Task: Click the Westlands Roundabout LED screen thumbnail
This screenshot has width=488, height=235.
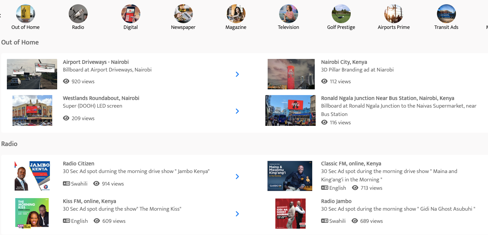Action: click(x=32, y=110)
